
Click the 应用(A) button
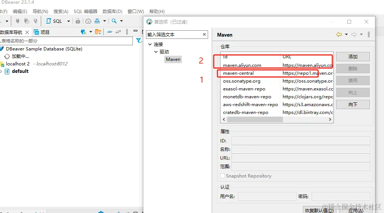click(x=356, y=210)
